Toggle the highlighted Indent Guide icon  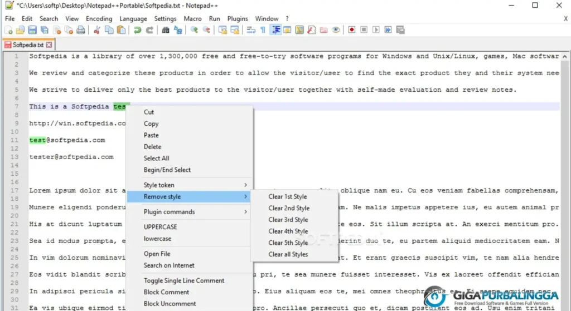(x=275, y=30)
